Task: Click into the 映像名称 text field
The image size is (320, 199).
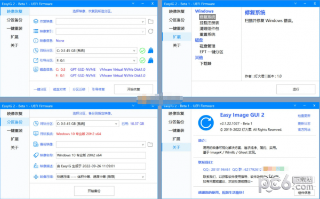Action: (x=101, y=155)
